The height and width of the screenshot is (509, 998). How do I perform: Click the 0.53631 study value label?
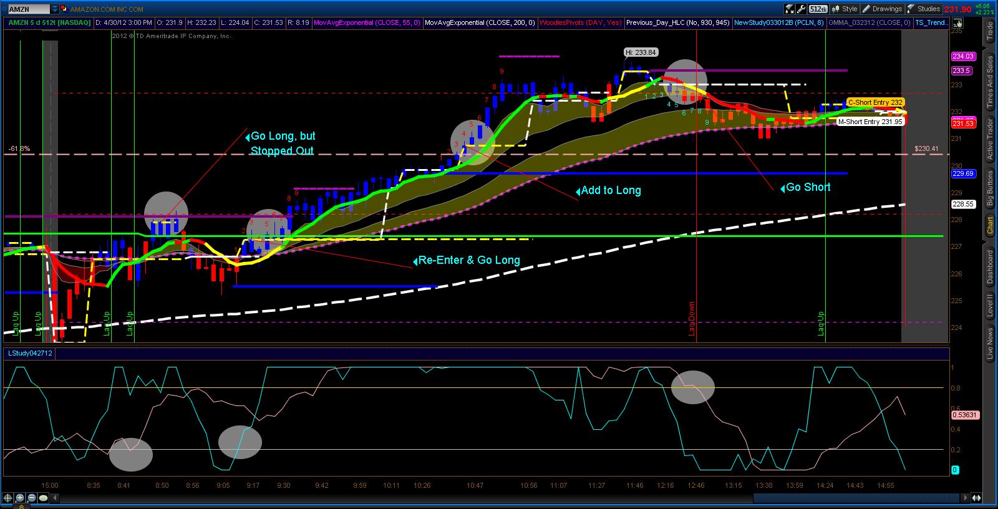click(x=964, y=414)
